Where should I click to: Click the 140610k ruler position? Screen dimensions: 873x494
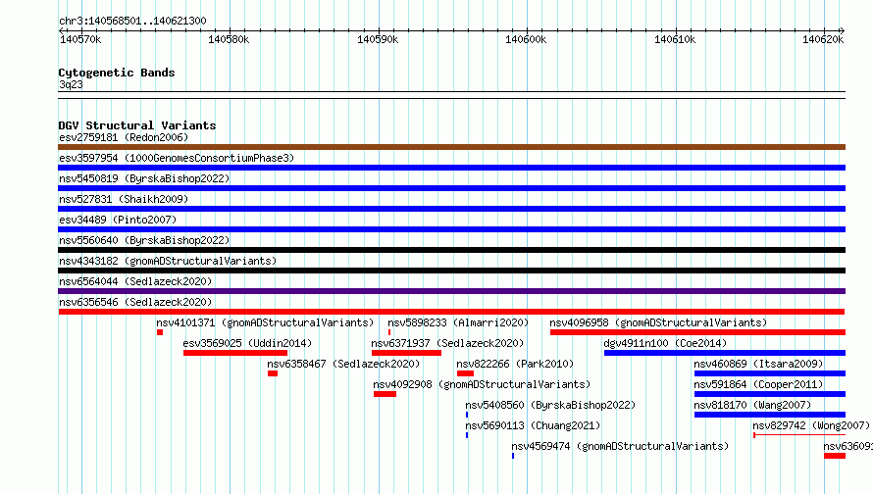[675, 39]
